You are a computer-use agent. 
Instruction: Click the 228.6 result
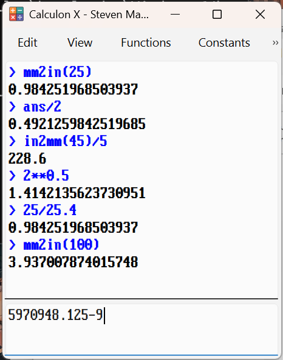(27, 158)
